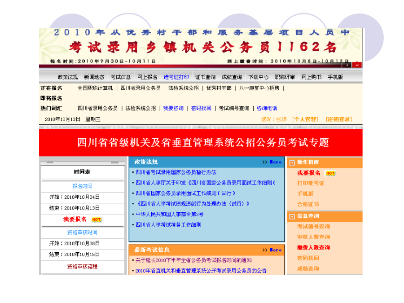The height and width of the screenshot is (303, 404).
Task: Open 四川省考试录用国家公务员暂行办法 article
Action: coord(176,172)
